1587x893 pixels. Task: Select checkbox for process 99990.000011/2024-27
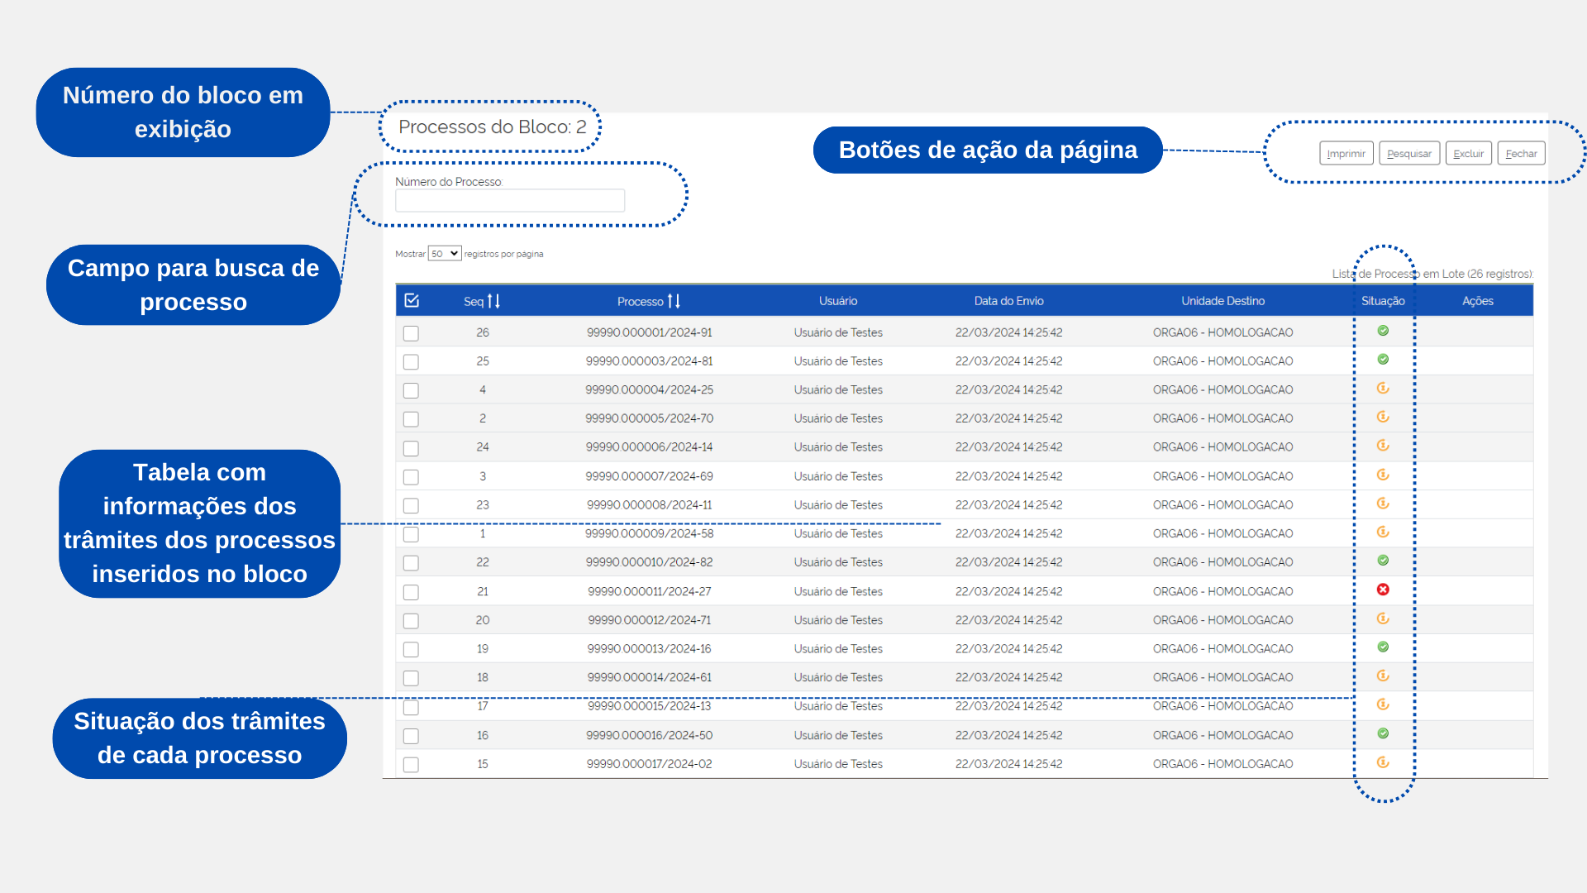pyautogui.click(x=411, y=592)
